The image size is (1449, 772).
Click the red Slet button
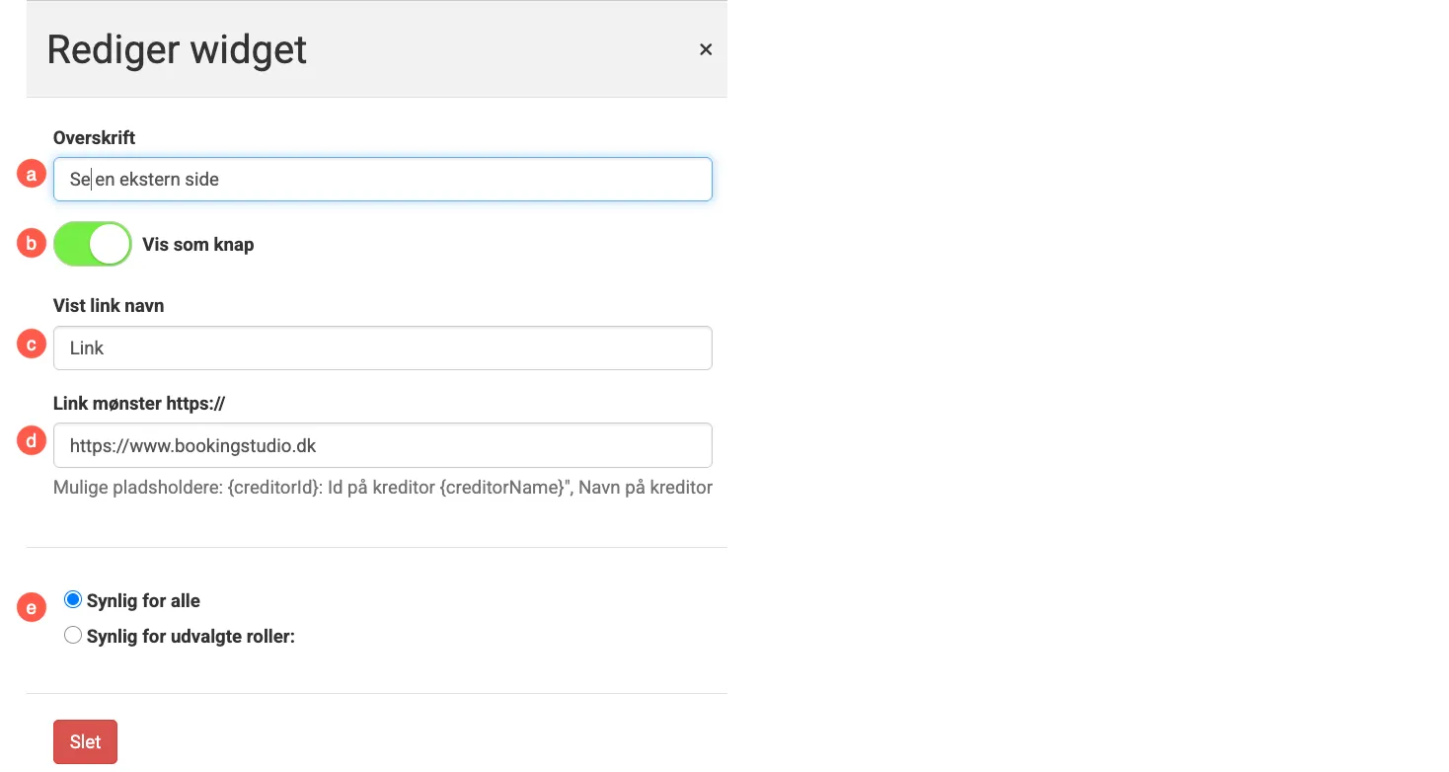tap(85, 741)
